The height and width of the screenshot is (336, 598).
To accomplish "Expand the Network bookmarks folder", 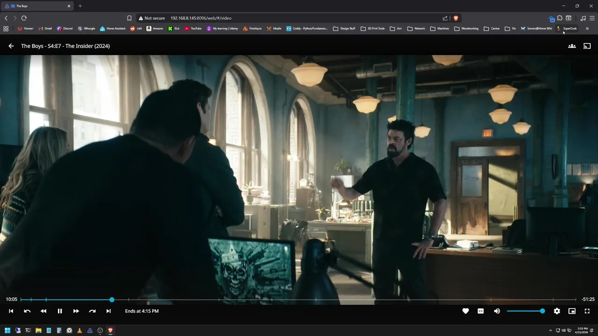I will 416,28.
